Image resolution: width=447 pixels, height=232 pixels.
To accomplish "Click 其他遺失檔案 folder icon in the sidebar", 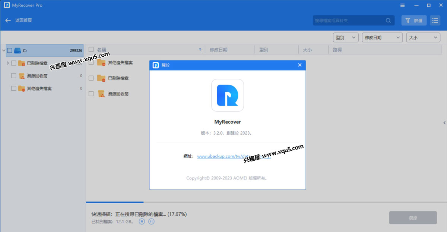I will (x=22, y=88).
